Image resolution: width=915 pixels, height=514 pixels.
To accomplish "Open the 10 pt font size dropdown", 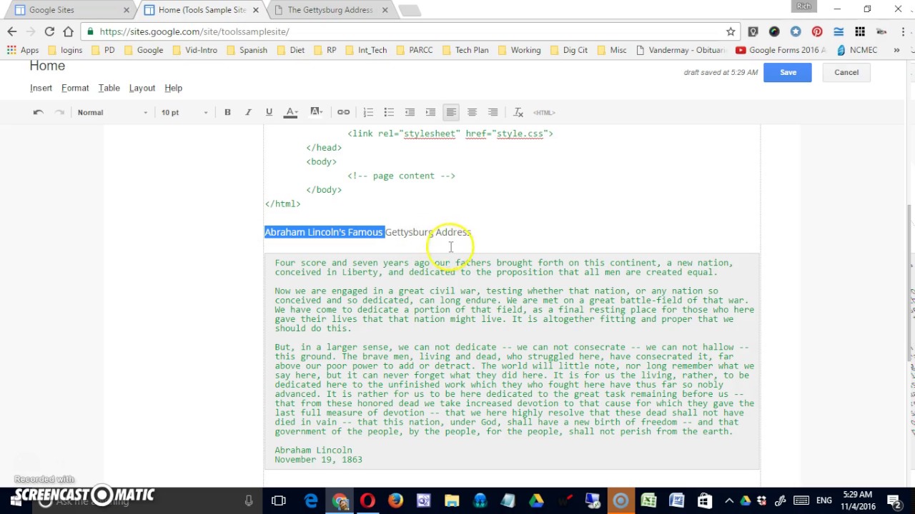I will click(x=184, y=112).
